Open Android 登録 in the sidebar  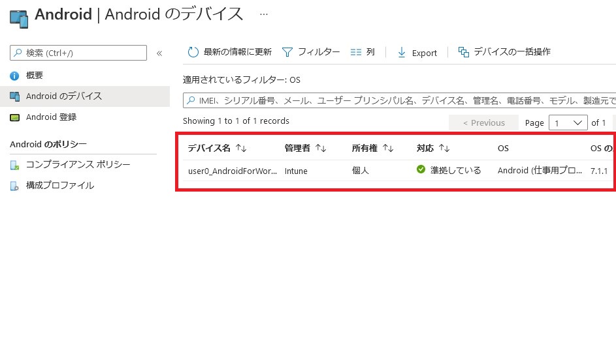[x=51, y=117]
